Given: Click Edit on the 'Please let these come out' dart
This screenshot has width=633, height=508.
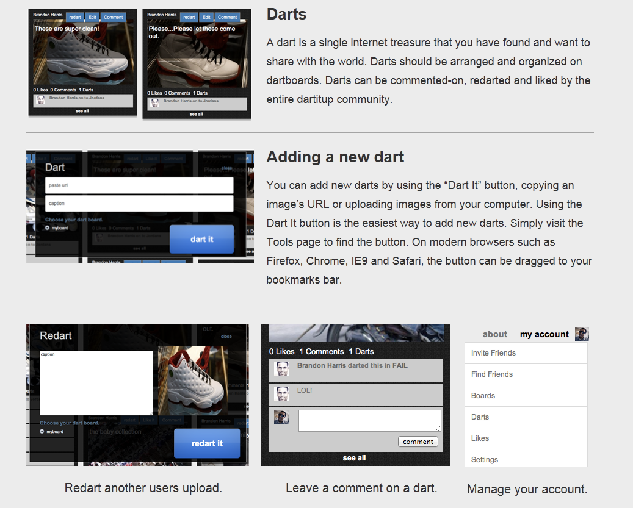Looking at the screenshot, I should [206, 17].
